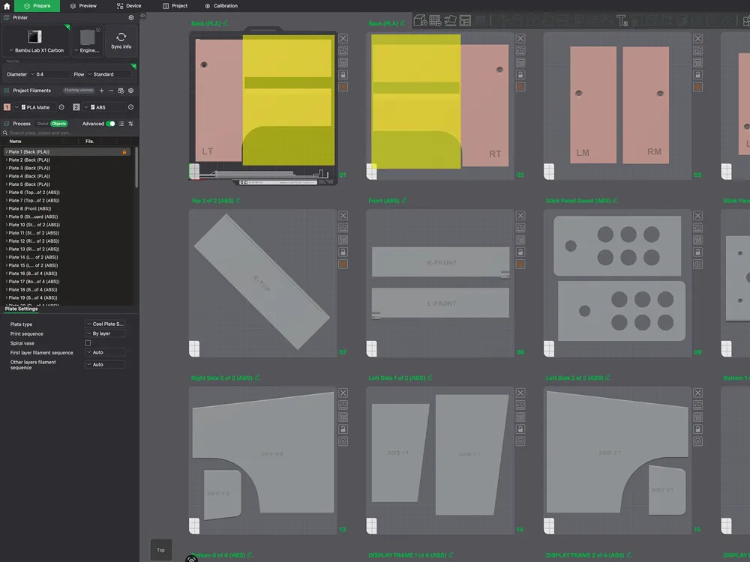Image resolution: width=750 pixels, height=562 pixels.
Task: Open Print sequence By layer dropdown
Action: click(105, 333)
